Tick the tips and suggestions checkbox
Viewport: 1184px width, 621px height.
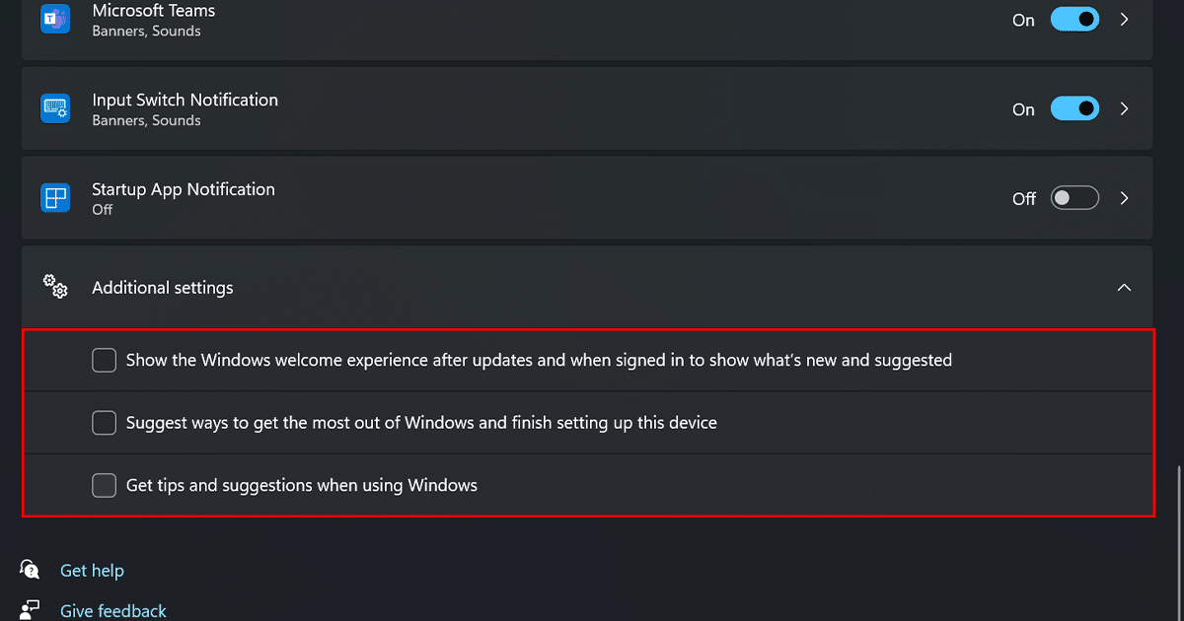[105, 485]
